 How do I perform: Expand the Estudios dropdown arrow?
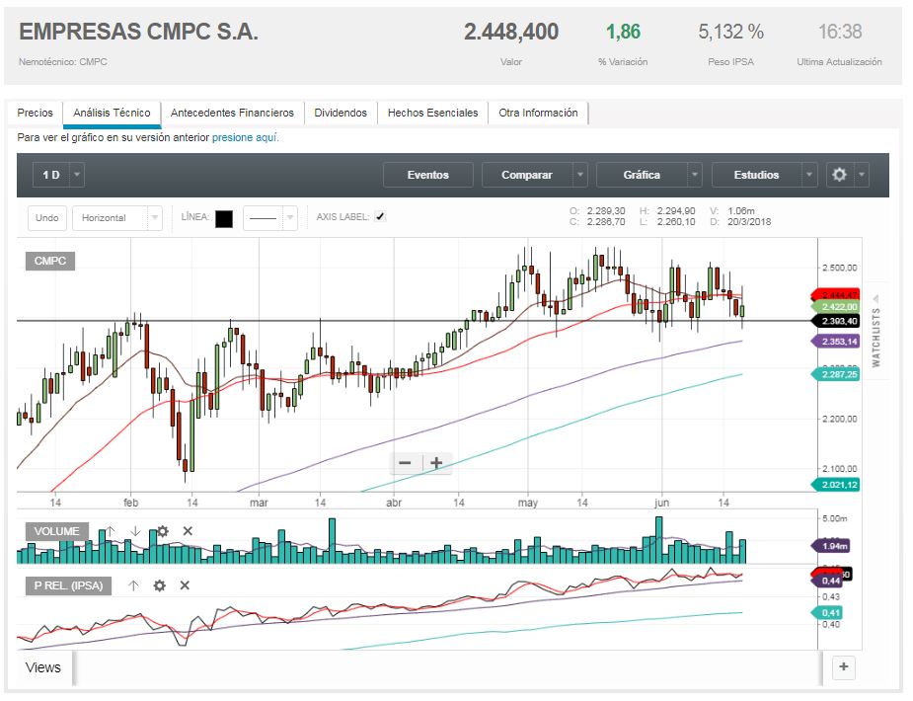coord(809,175)
